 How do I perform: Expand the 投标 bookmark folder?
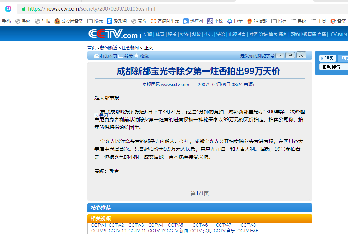click(x=95, y=21)
